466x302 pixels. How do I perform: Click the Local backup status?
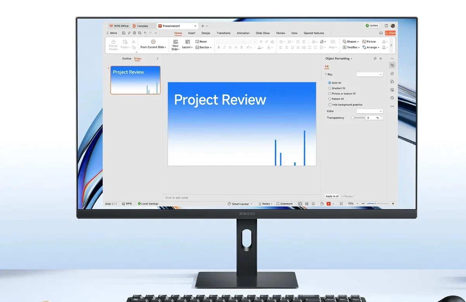coord(148,204)
